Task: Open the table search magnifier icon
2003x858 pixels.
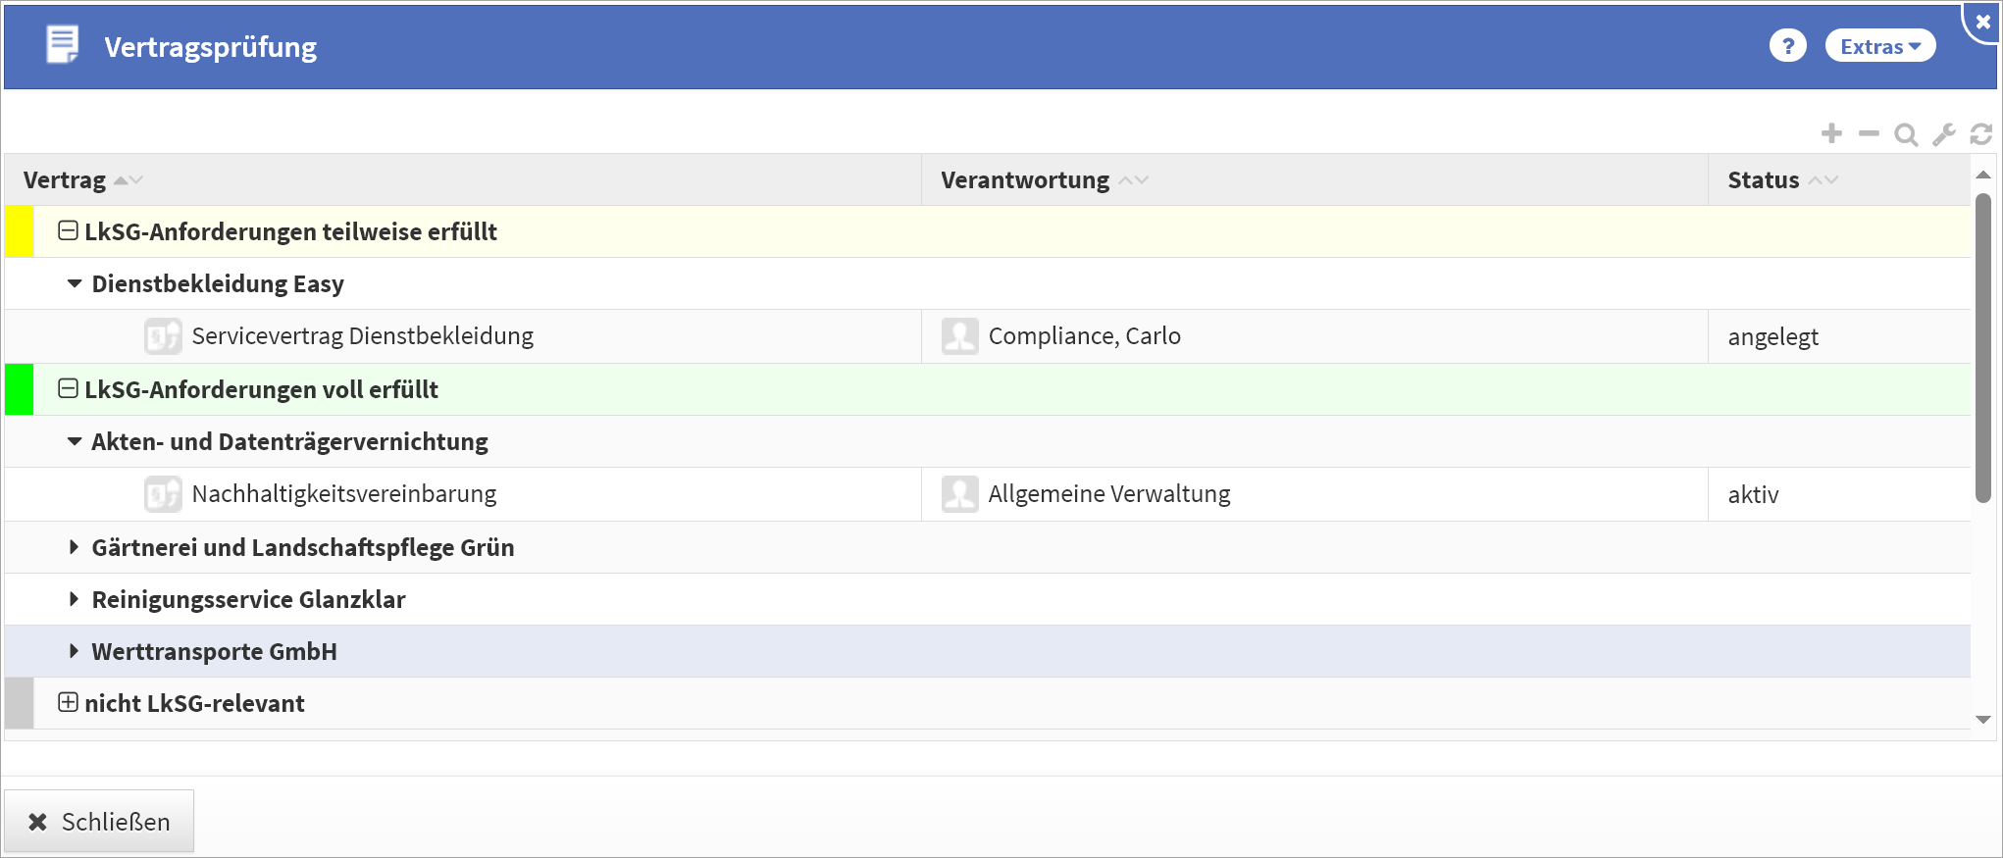Action: [1906, 134]
